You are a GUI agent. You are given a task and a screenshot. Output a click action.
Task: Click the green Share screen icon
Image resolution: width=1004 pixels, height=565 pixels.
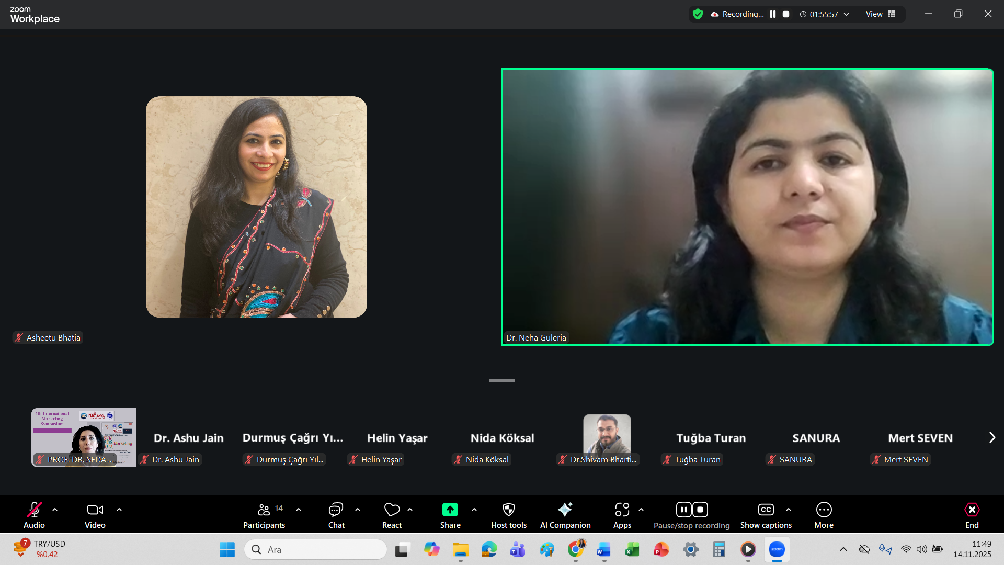point(450,510)
